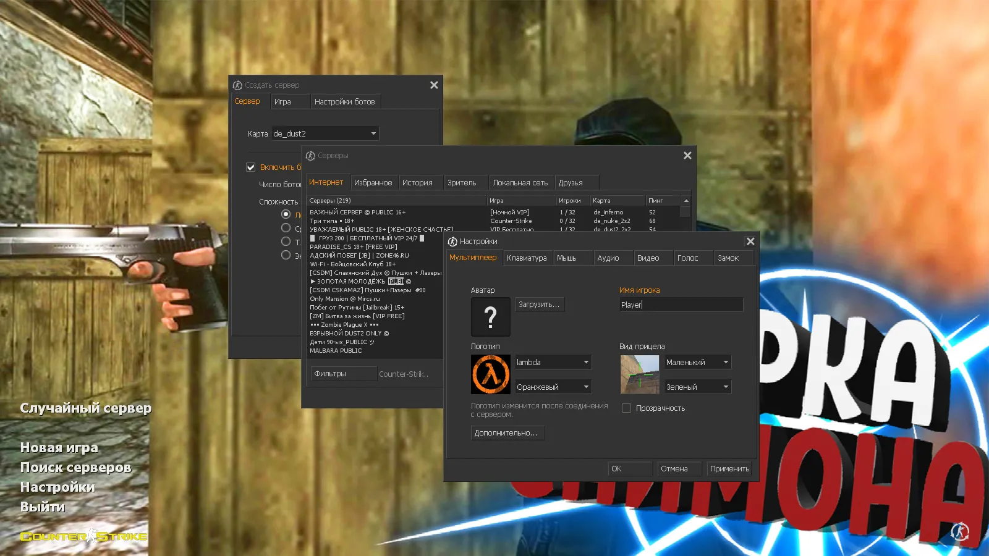The width and height of the screenshot is (989, 556).
Task: Click the Загрузить avatar upload button
Action: click(539, 305)
